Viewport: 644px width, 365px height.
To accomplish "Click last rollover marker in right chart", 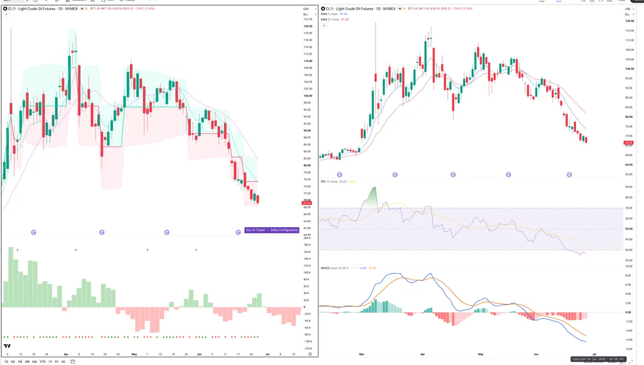I will (569, 174).
